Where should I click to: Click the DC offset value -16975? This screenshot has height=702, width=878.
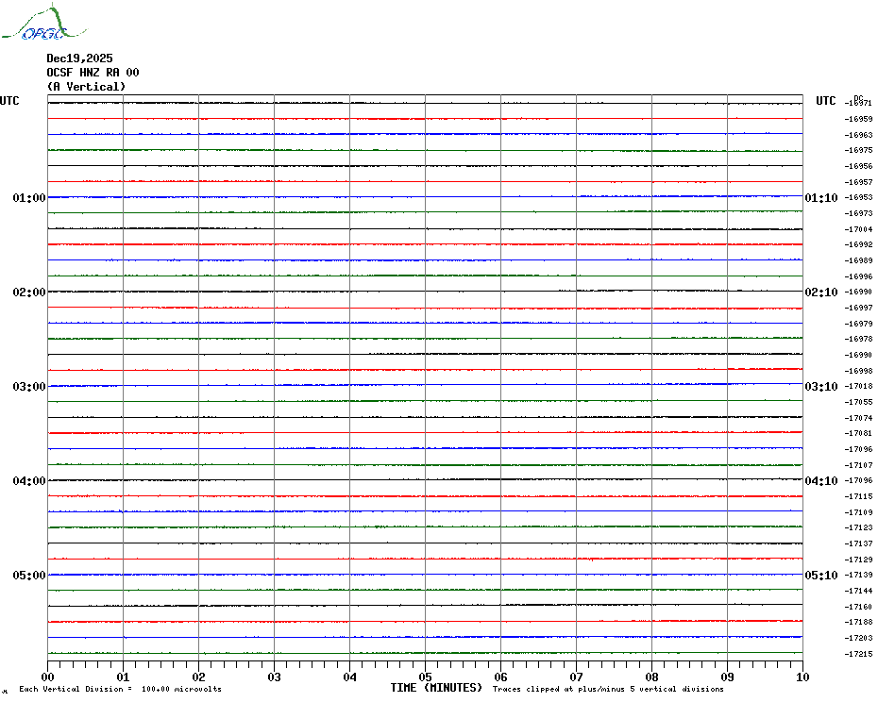click(x=858, y=150)
